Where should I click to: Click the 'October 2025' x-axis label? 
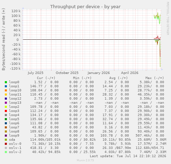pos(67,73)
